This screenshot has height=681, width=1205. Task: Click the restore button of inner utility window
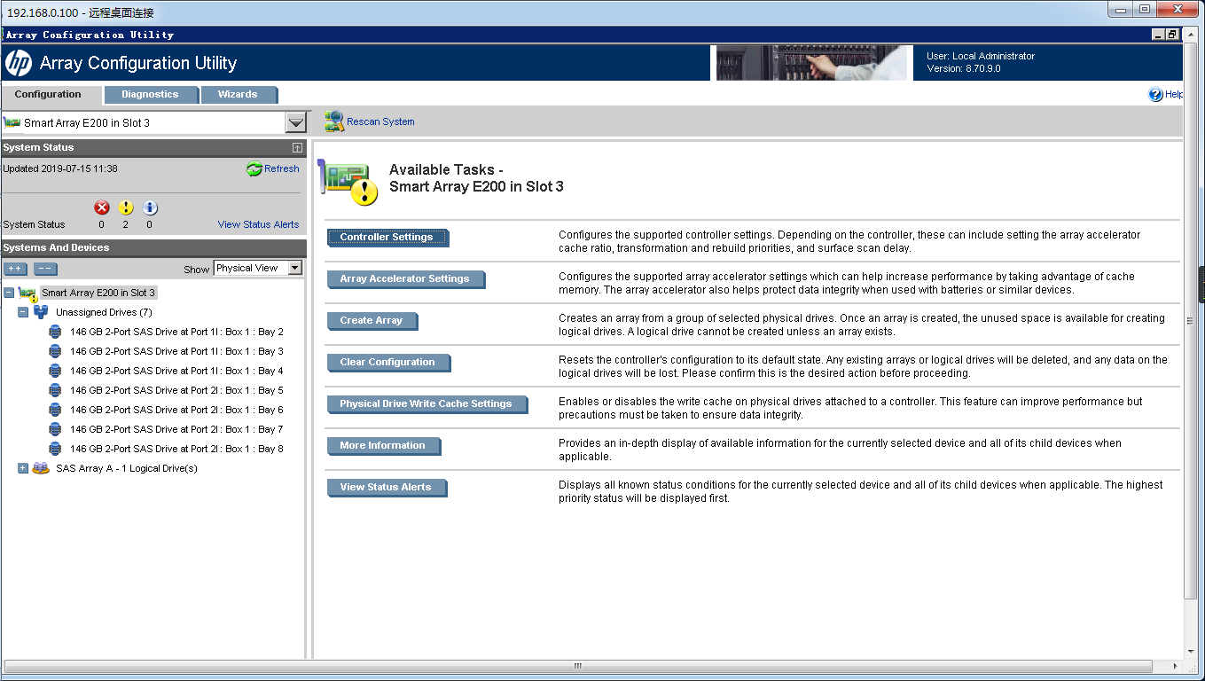(1172, 35)
